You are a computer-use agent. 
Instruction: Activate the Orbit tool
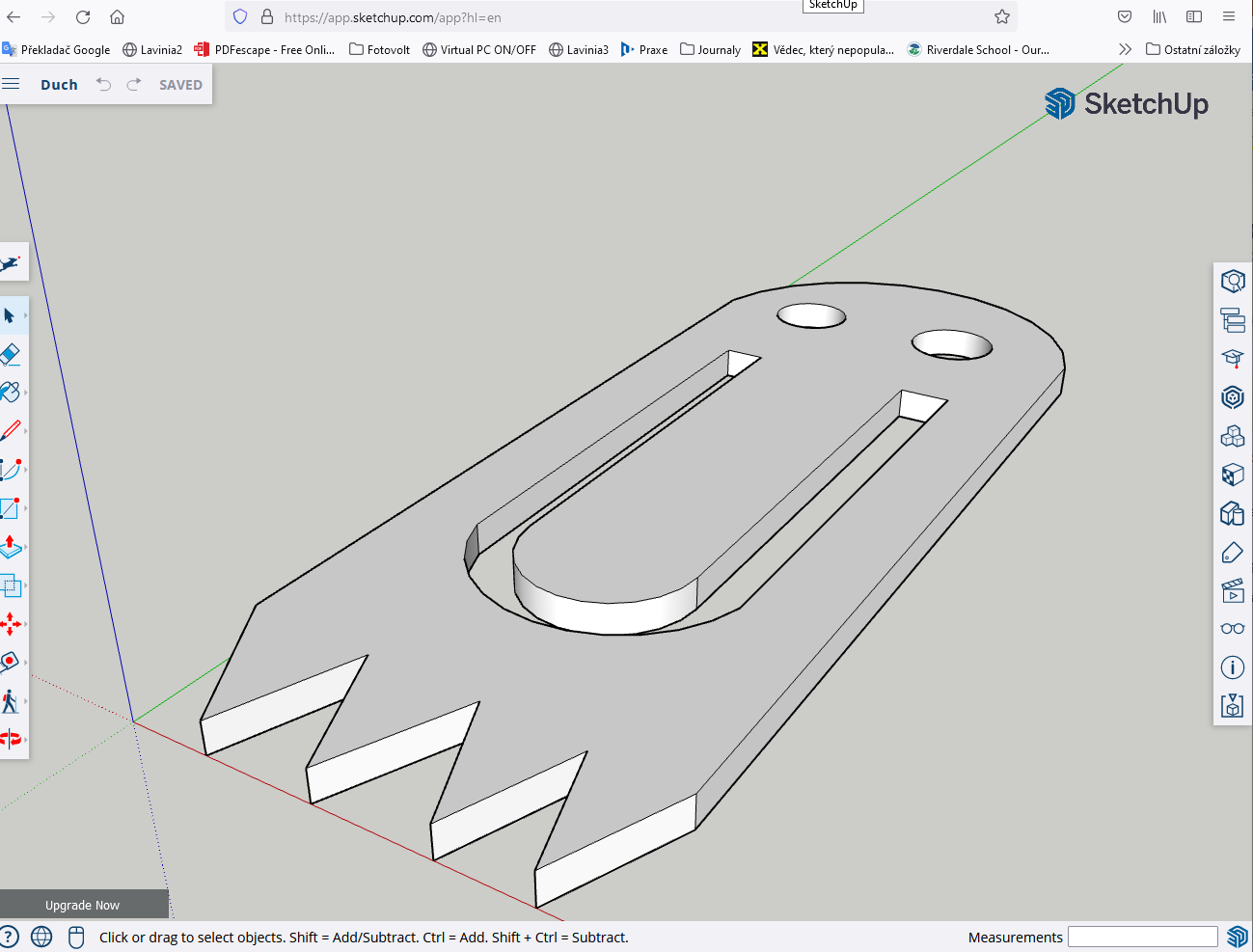[x=10, y=740]
